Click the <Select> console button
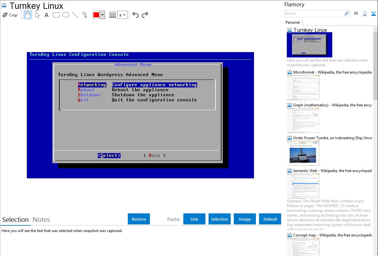Viewport: 378px width, 256px height. coord(109,155)
